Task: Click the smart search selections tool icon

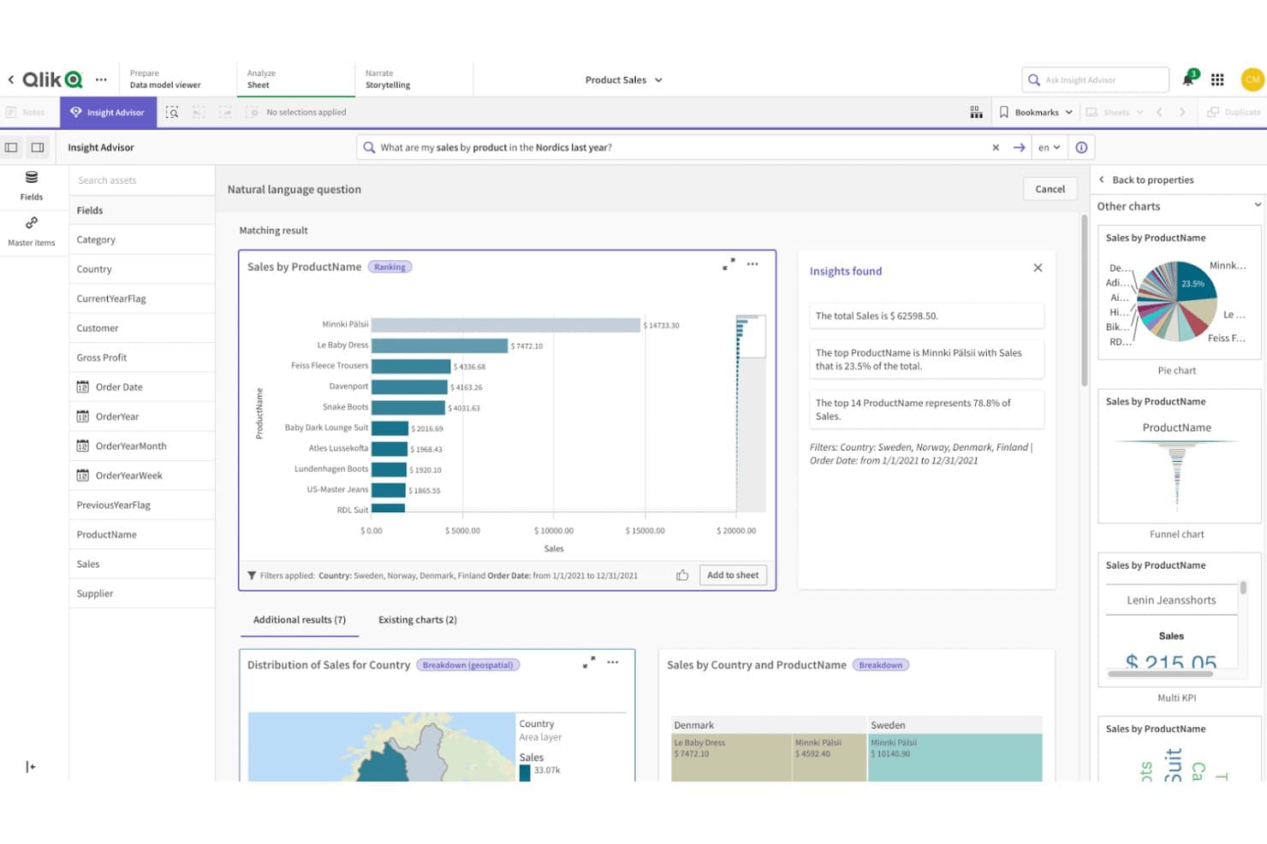Action: (172, 112)
